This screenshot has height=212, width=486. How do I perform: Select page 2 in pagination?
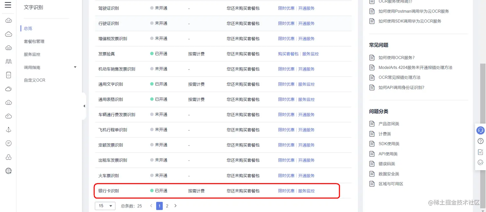pyautogui.click(x=167, y=206)
